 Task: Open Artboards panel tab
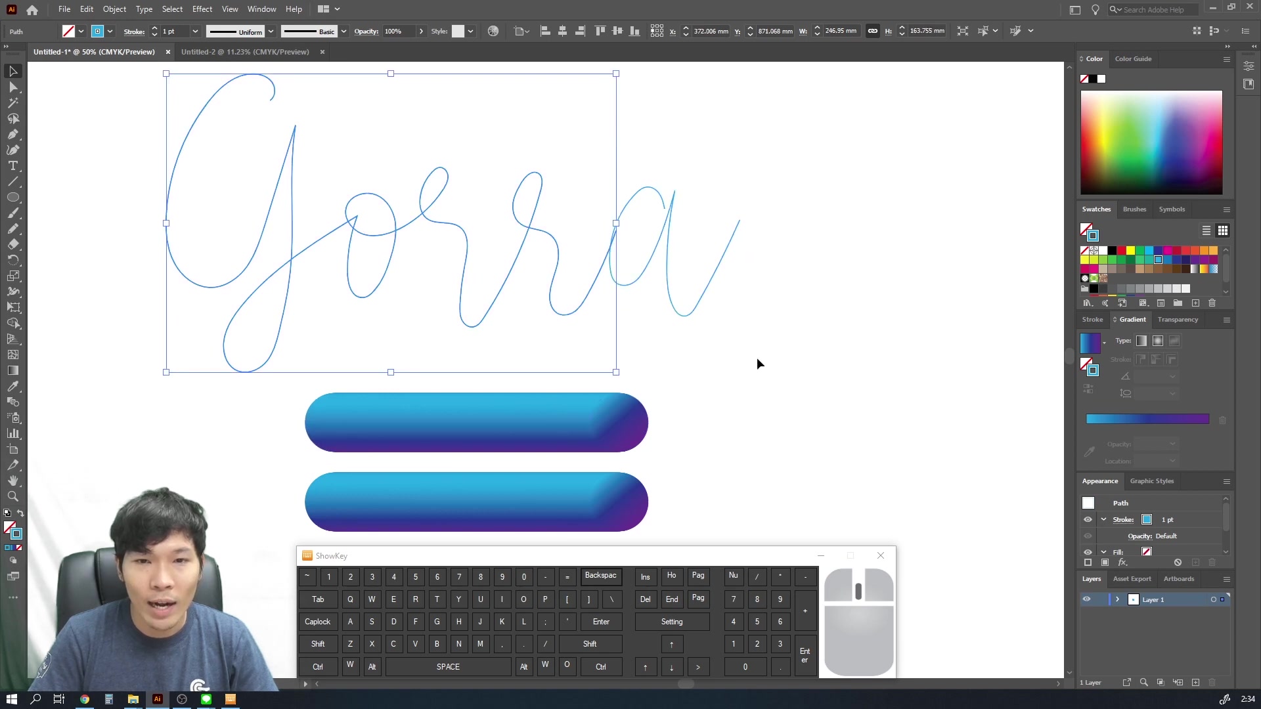[1179, 579]
